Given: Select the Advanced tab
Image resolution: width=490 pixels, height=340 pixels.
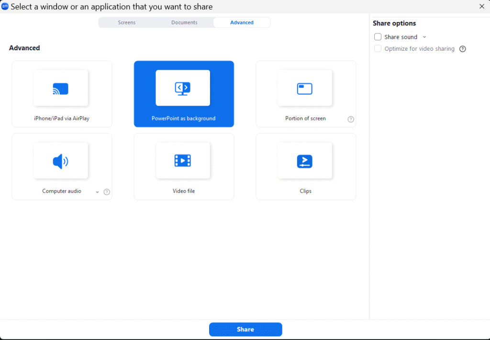Looking at the screenshot, I should coord(242,22).
